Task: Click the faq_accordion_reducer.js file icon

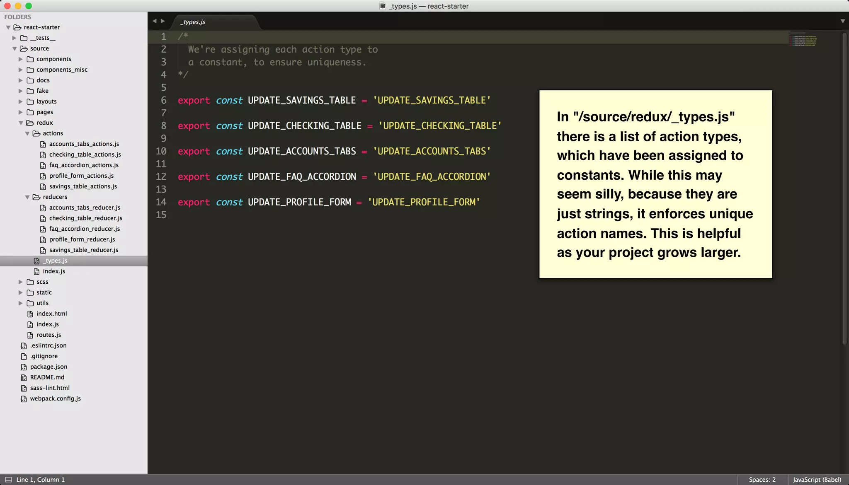Action: (43, 229)
